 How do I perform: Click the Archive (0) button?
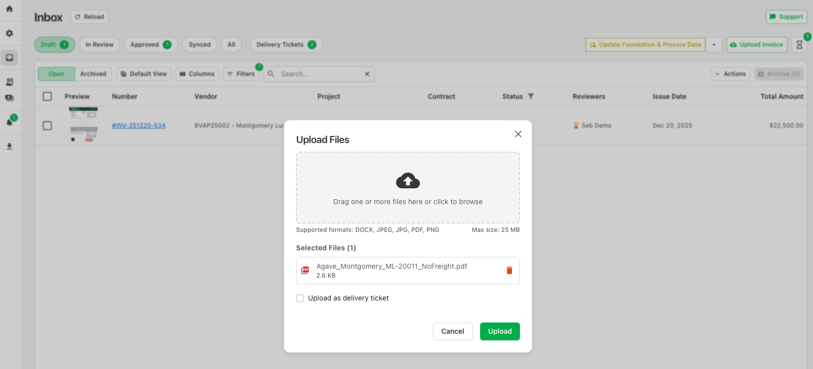pyautogui.click(x=779, y=74)
